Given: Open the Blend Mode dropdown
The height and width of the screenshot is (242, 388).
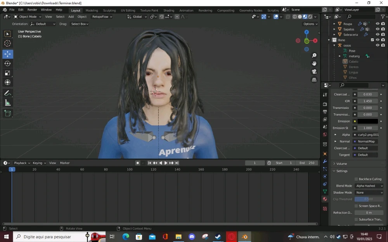Looking at the screenshot, I should (369, 186).
